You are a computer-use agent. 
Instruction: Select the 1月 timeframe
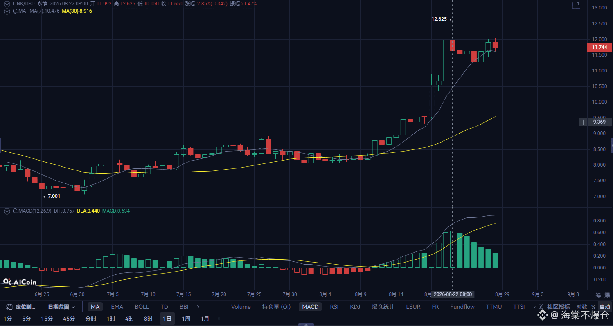(205, 319)
